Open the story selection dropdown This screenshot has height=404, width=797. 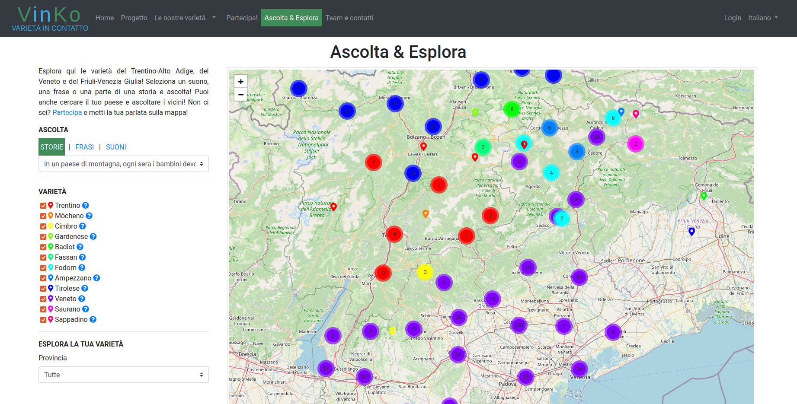coord(124,164)
